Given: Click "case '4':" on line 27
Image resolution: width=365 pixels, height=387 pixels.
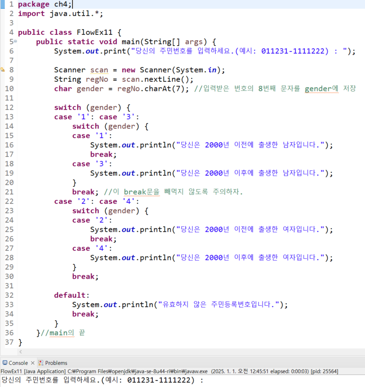Looking at the screenshot, I should pyautogui.click(x=92, y=248).
